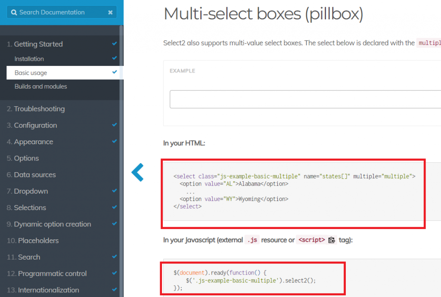Open the multi-select example box
This screenshot has height=297, width=441.
[305, 99]
